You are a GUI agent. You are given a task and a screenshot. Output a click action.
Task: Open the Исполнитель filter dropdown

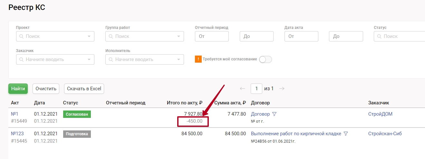pyautogui.click(x=179, y=59)
